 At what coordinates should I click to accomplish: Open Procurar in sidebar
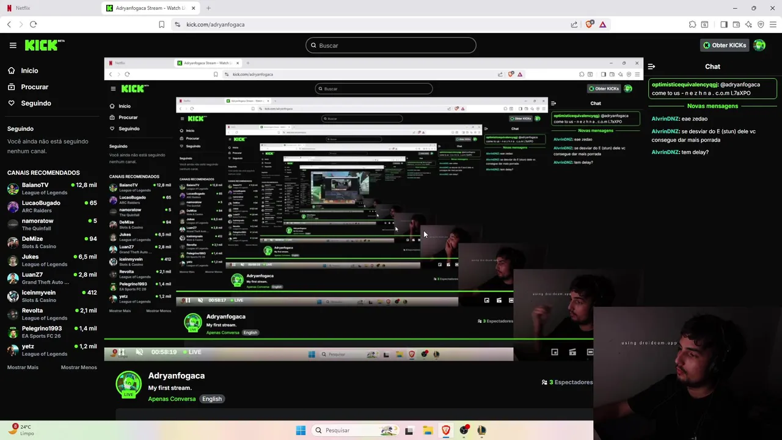coord(35,87)
